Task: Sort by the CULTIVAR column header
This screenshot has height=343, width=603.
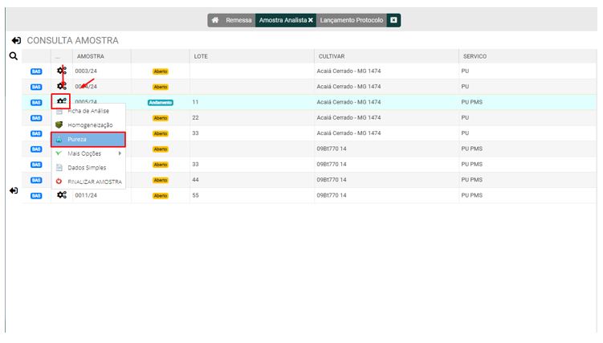Action: coord(331,56)
